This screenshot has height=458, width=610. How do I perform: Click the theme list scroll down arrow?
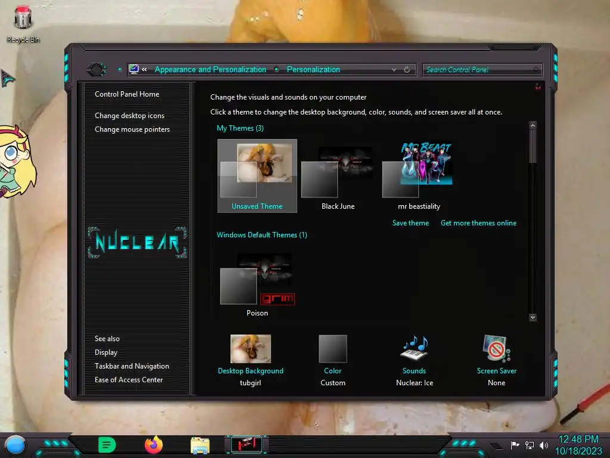[533, 317]
